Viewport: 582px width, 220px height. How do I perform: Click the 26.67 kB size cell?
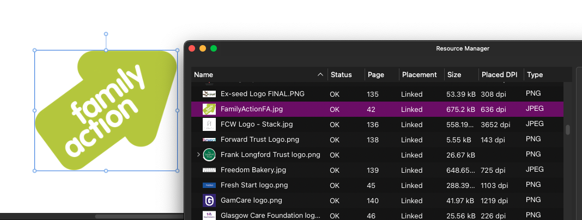click(460, 155)
